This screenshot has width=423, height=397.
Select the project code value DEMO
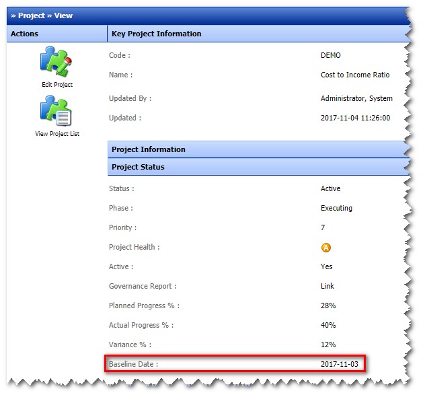coord(330,55)
